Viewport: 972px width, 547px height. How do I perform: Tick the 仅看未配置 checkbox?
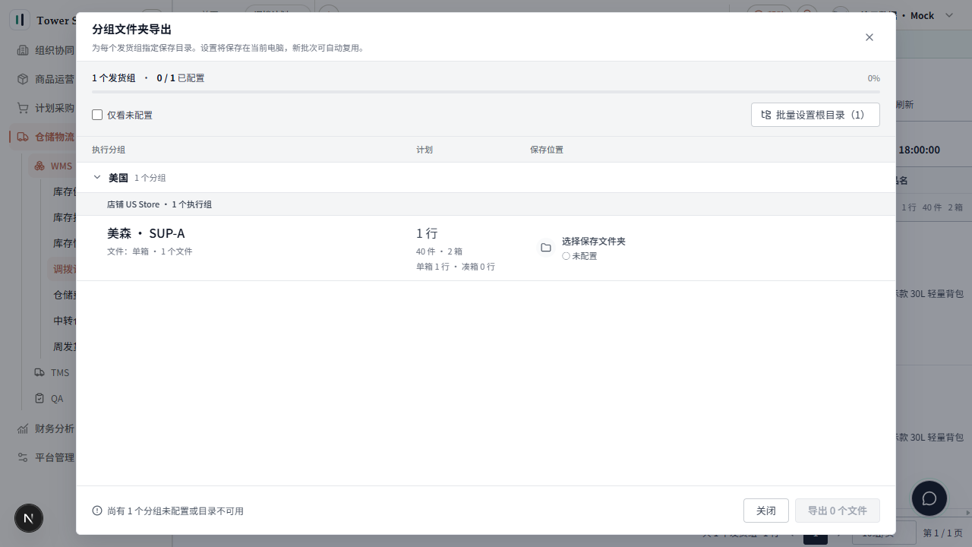coord(97,115)
